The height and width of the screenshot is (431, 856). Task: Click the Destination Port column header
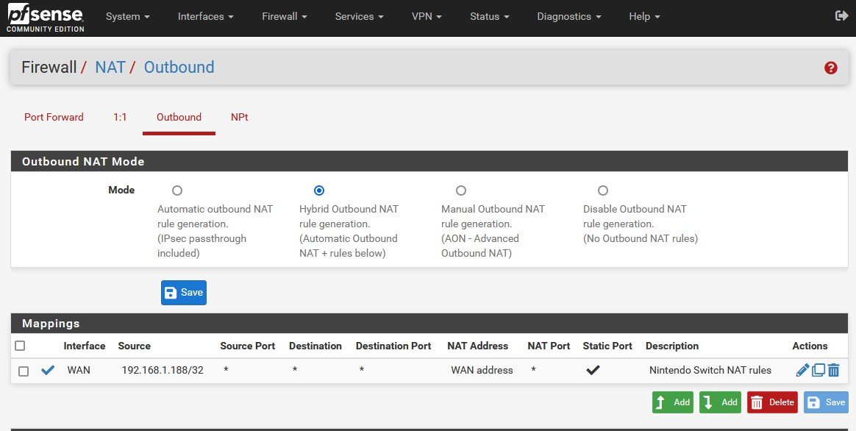coord(393,346)
